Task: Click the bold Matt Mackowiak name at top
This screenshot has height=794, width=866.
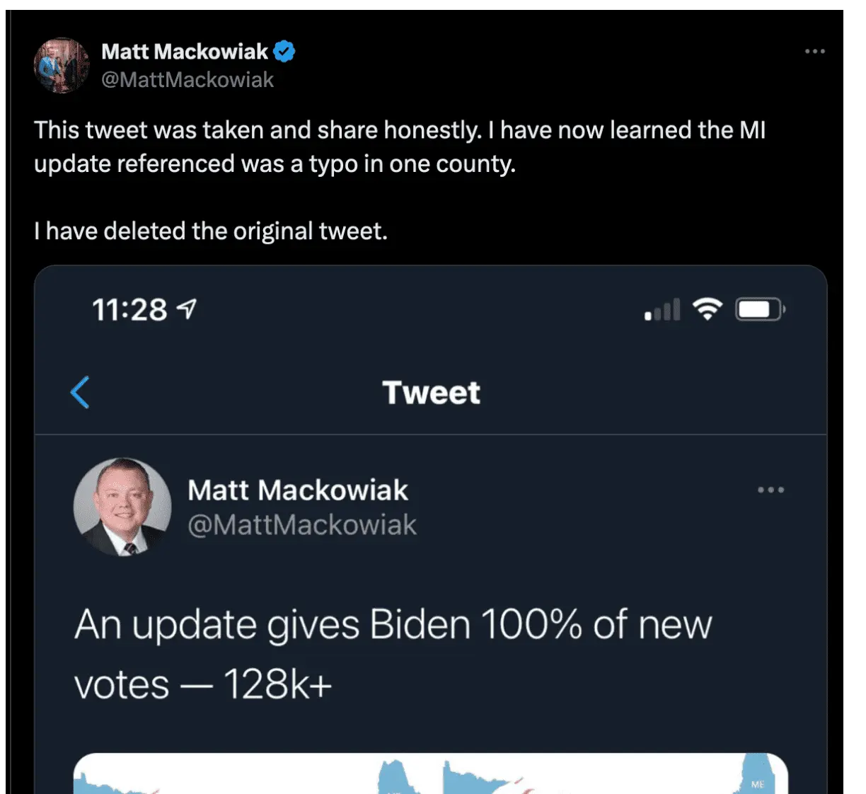Action: pos(184,52)
